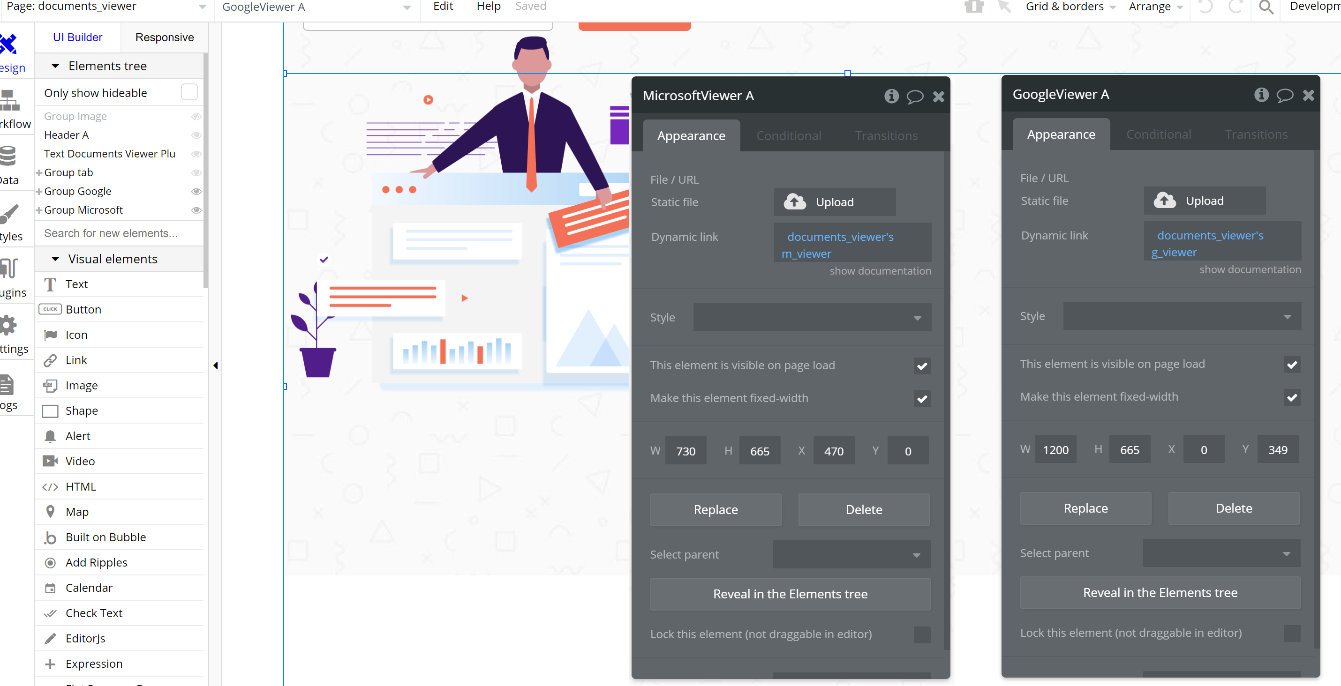Open the Help menu

[x=488, y=6]
